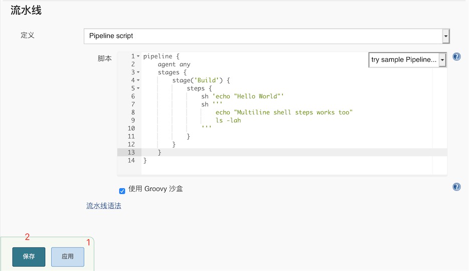
Task: Toggle the 使用 Groovy 沙盒 checkbox
Action: click(x=122, y=191)
